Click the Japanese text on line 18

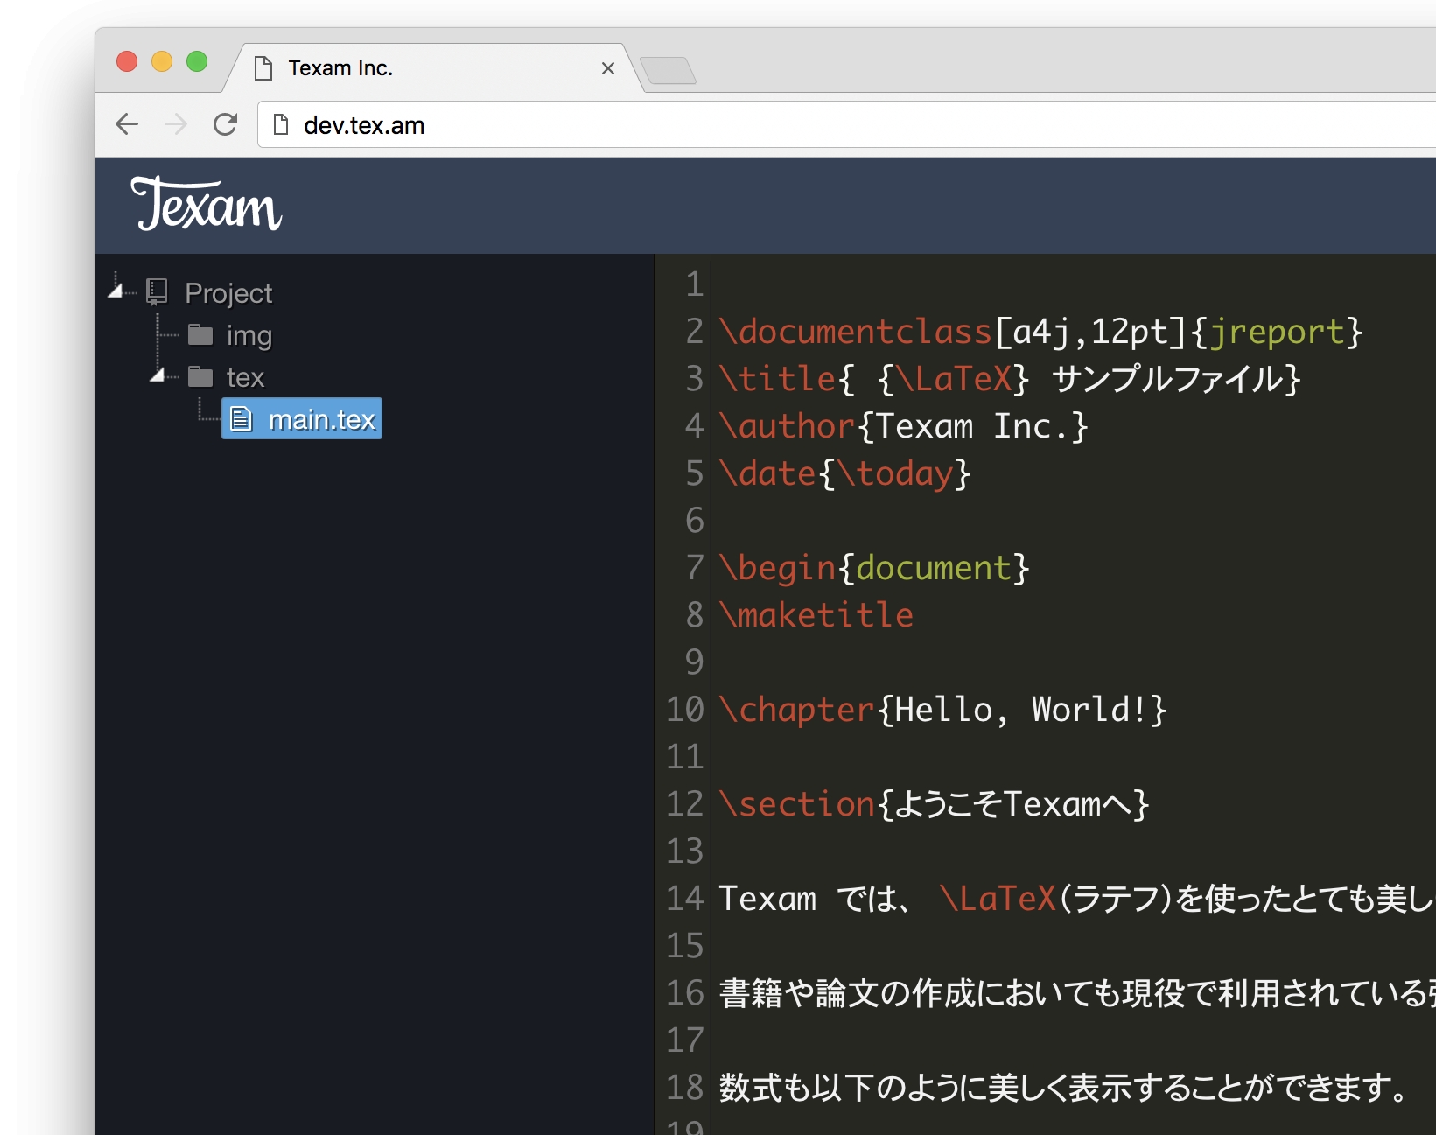point(1063,1088)
